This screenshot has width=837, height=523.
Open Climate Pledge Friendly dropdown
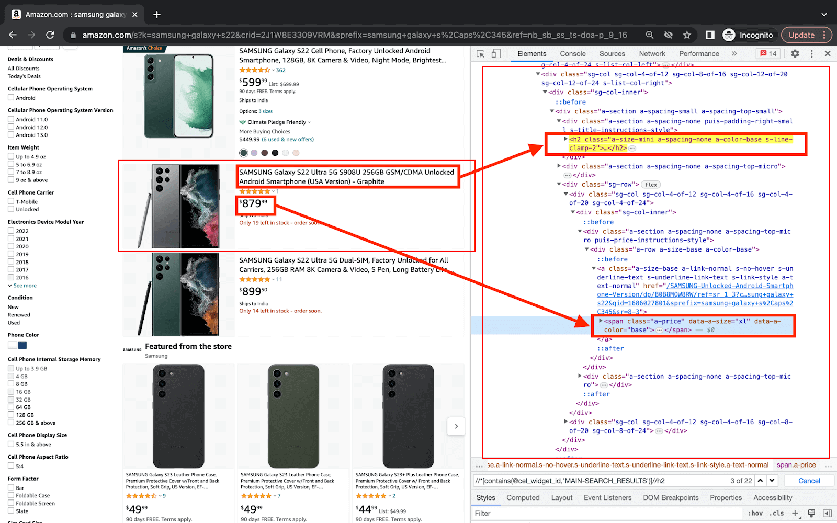pos(275,122)
